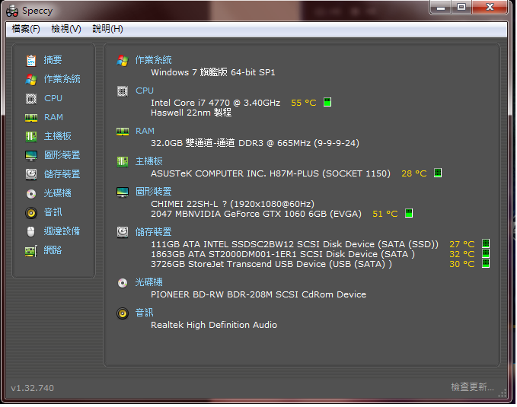Click the CHIMEI 22SH-L monitor text
Screen dimensions: 517x407
pos(232,204)
